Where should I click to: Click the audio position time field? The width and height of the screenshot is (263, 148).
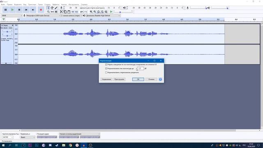point(47,137)
